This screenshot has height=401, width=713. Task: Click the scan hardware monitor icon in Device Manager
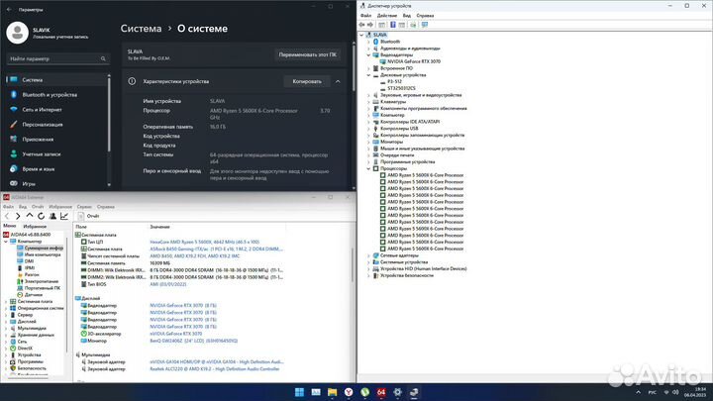point(424,25)
